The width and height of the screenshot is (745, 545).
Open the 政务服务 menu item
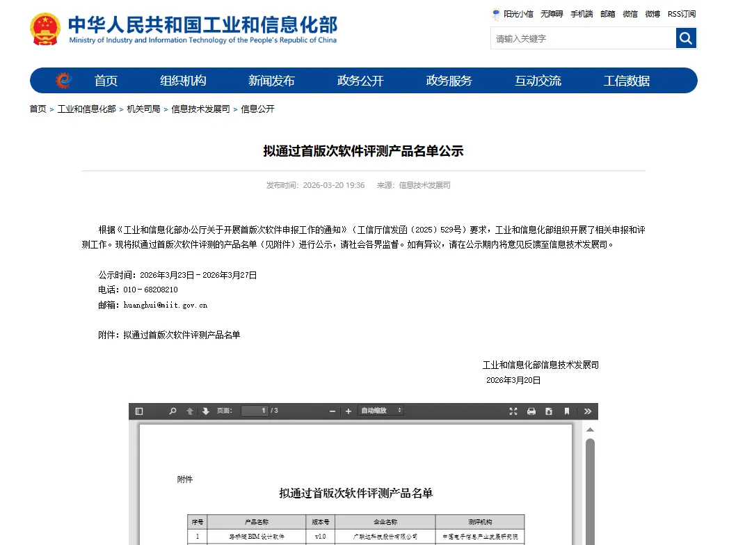click(449, 81)
